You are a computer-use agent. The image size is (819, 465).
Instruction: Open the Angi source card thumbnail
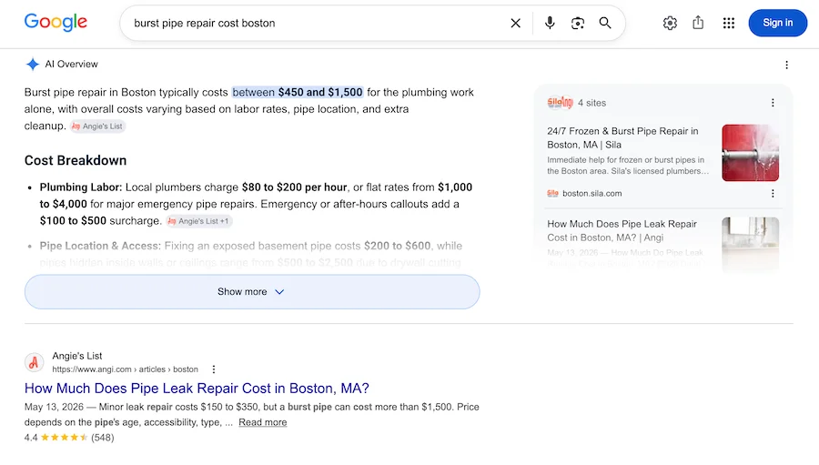point(750,243)
